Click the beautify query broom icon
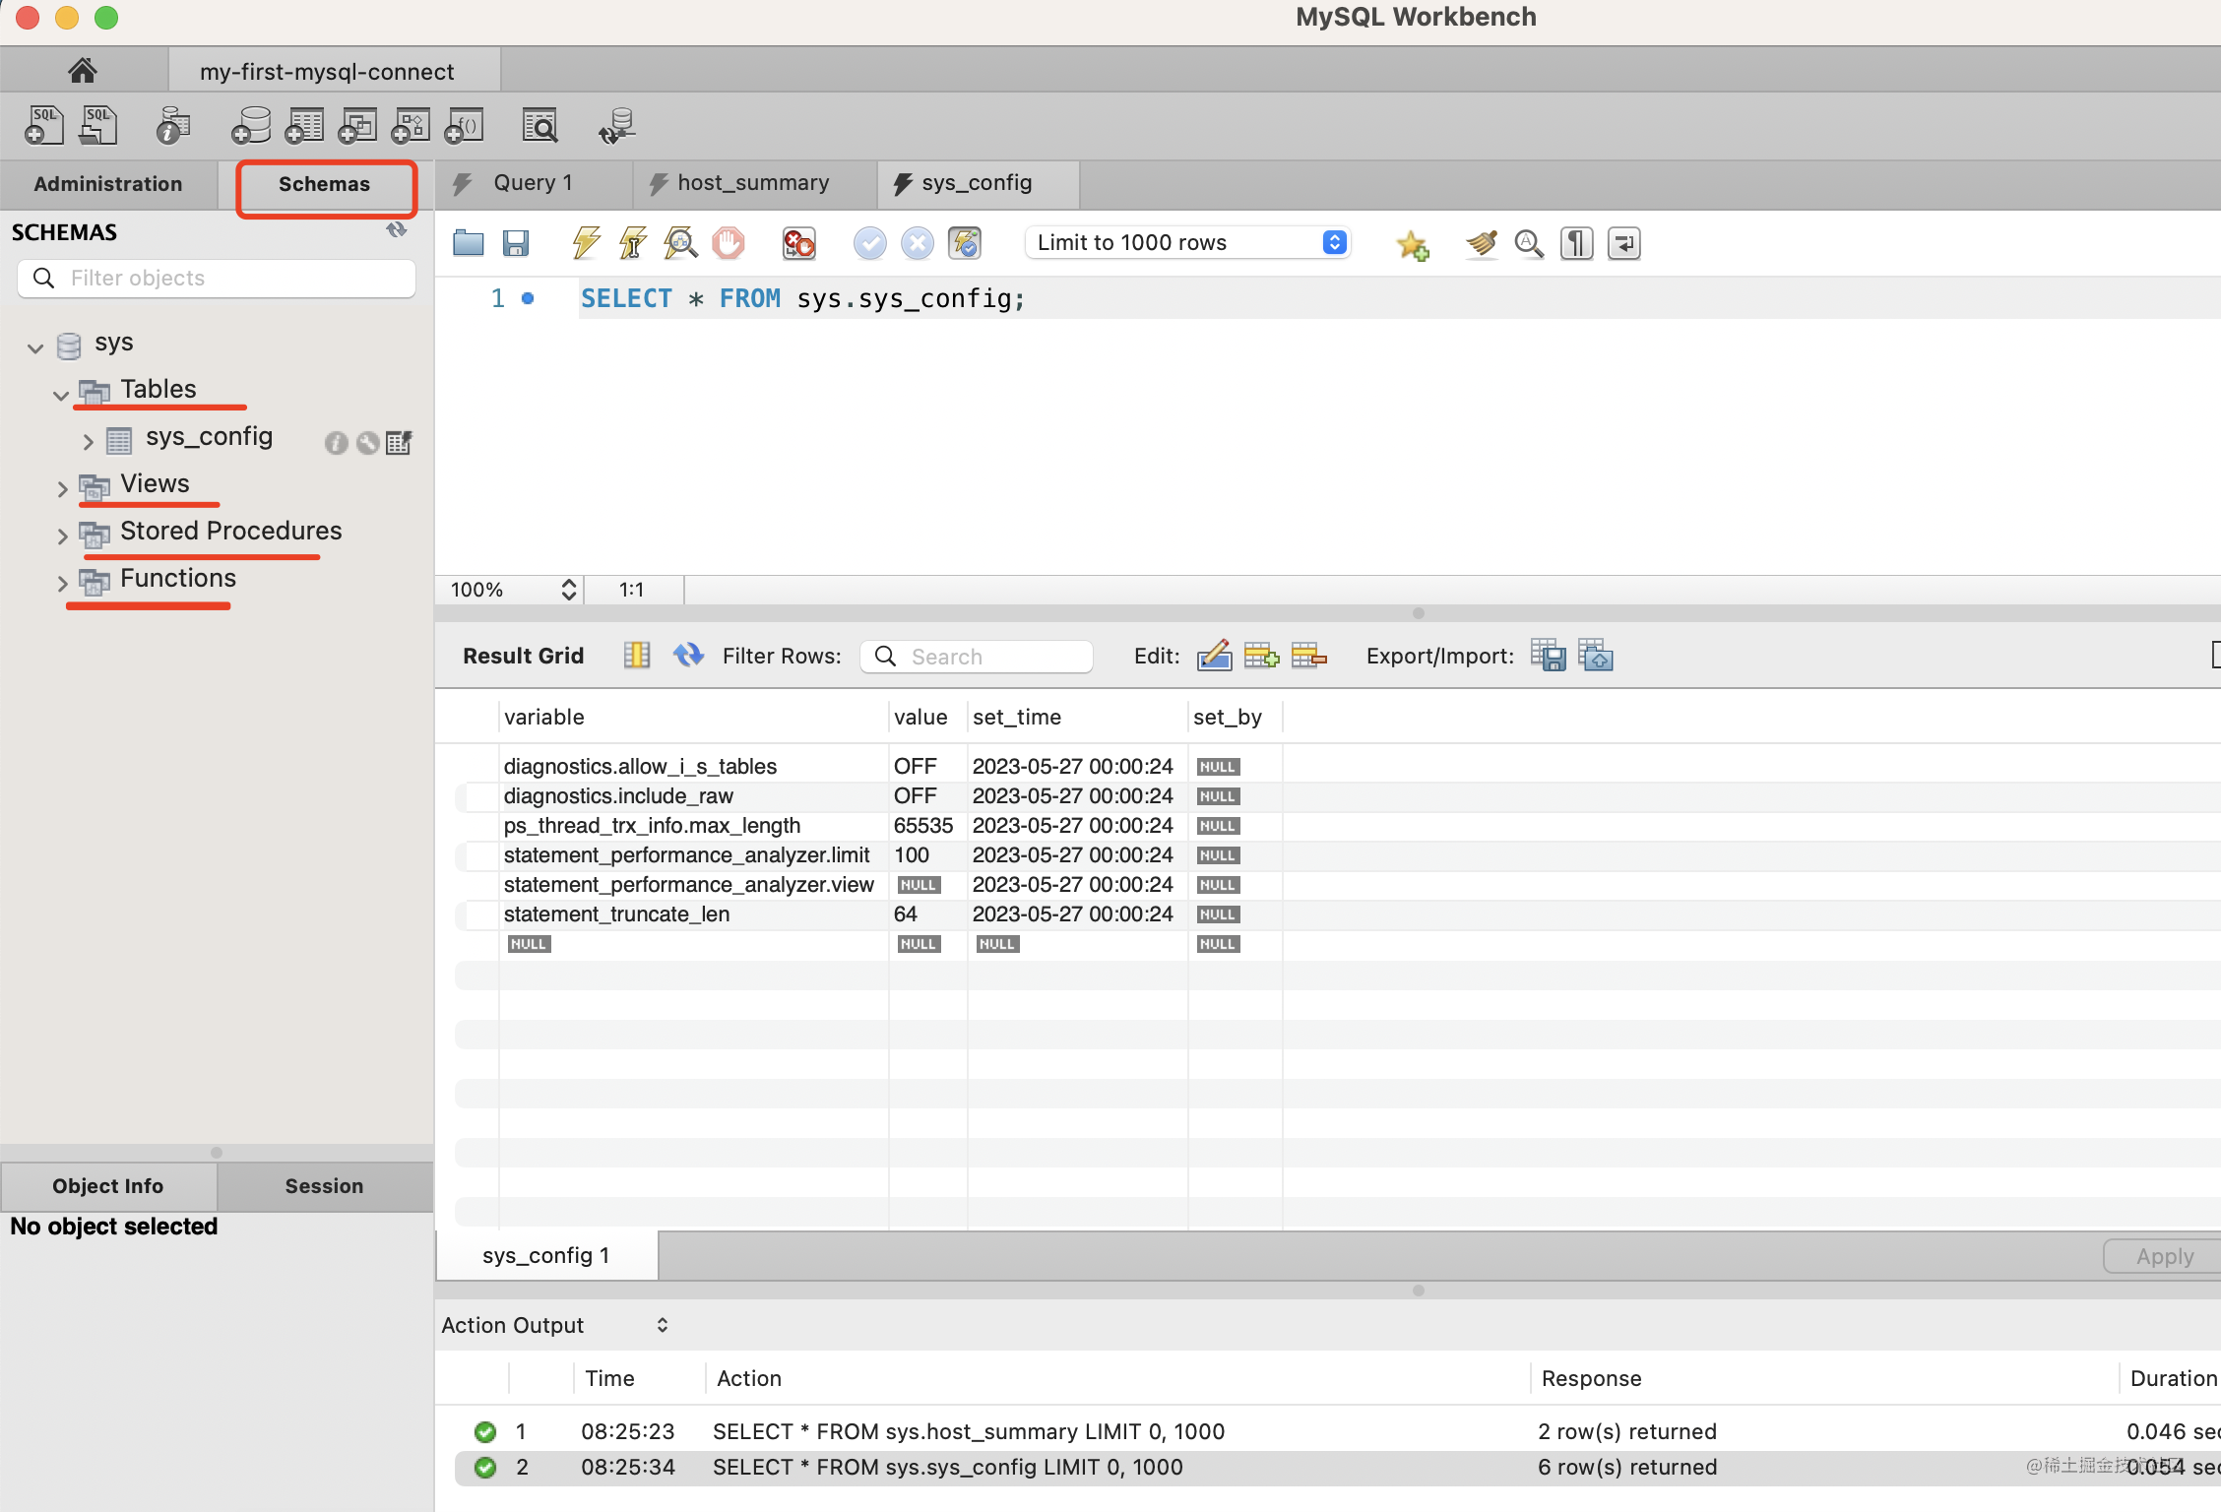This screenshot has width=2221, height=1512. pos(1481,243)
